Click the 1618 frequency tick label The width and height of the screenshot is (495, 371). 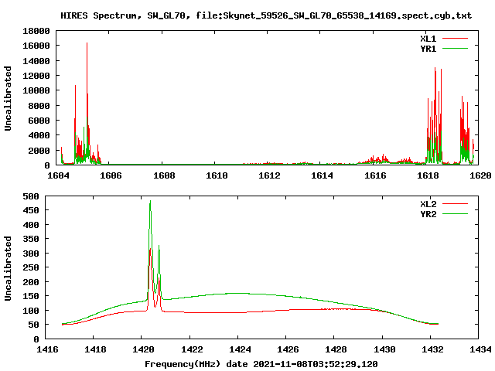(428, 175)
